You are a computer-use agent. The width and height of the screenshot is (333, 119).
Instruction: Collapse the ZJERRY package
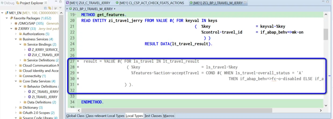point(12,29)
